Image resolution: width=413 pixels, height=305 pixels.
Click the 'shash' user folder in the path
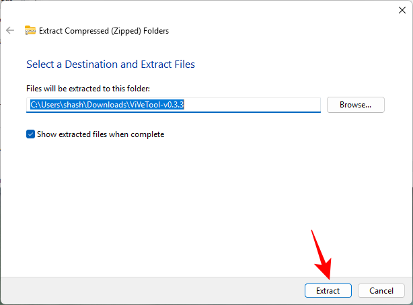73,105
